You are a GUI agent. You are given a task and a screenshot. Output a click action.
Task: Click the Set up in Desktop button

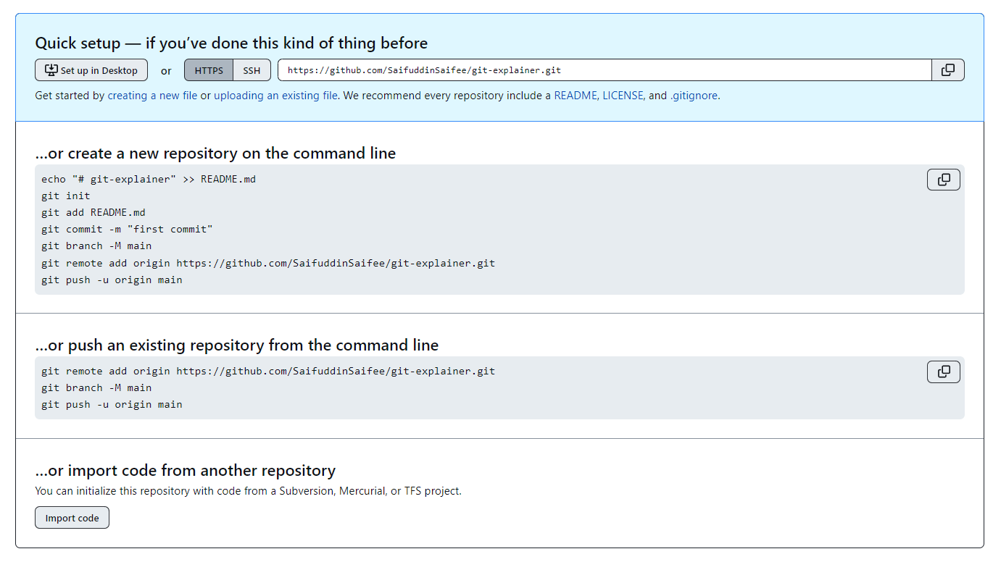(x=91, y=70)
